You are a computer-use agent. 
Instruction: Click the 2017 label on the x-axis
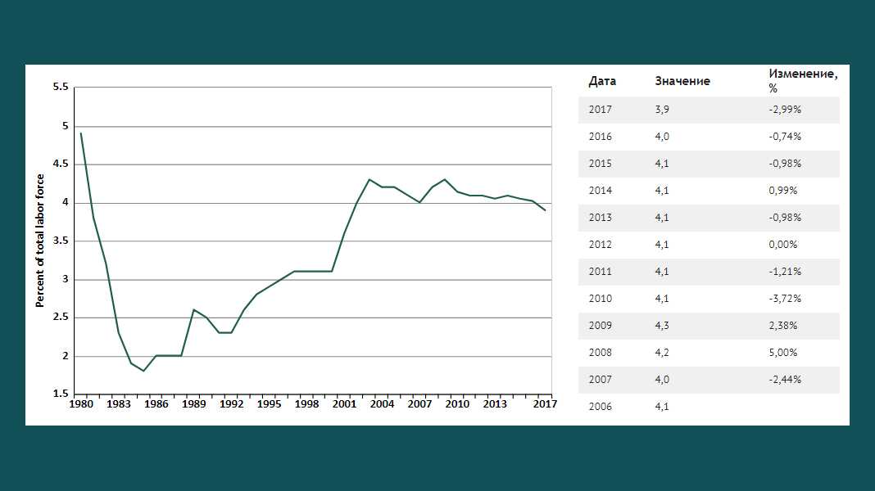545,404
